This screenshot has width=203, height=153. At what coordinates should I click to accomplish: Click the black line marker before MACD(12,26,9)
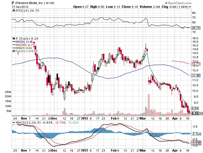[14, 123]
